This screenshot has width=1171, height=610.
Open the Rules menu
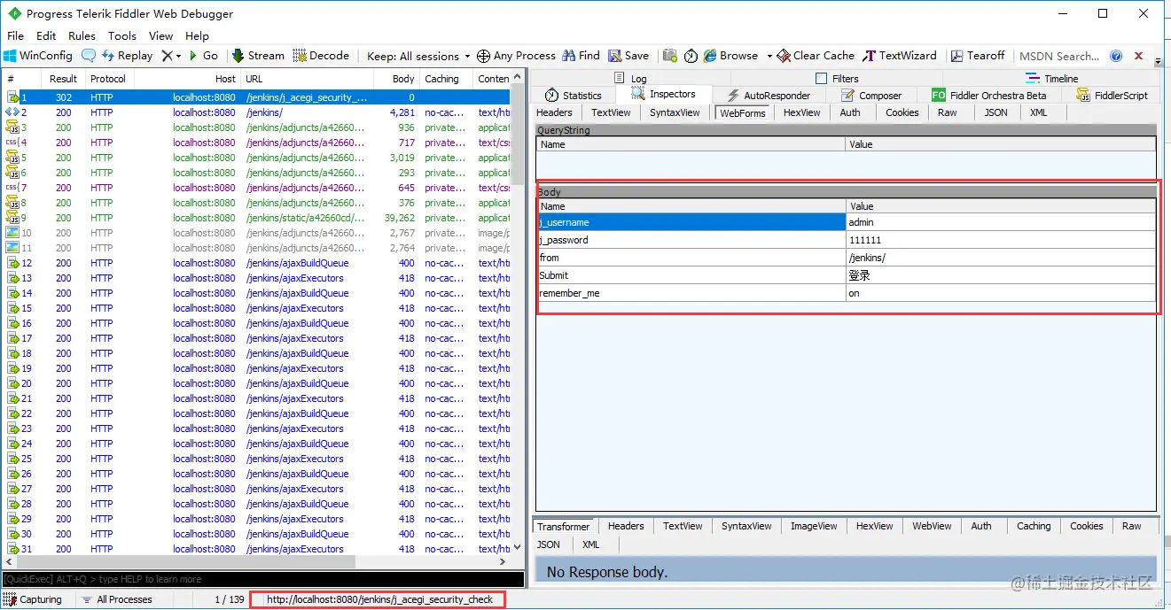[82, 36]
